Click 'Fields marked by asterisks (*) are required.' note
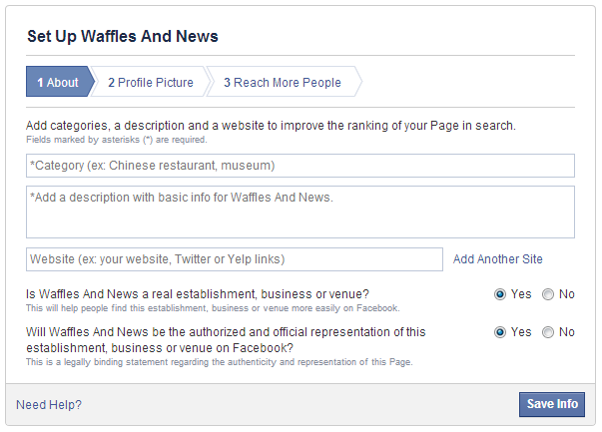This screenshot has width=602, height=432. pos(117,140)
